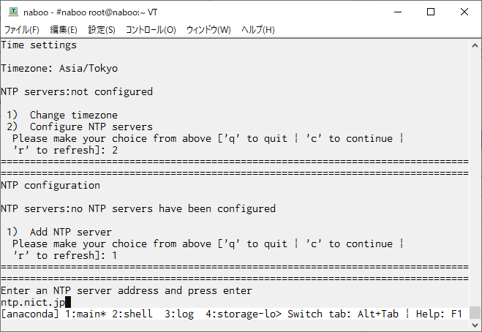Open the ヘルプ(H) menu
This screenshot has width=482, height=332.
(258, 30)
